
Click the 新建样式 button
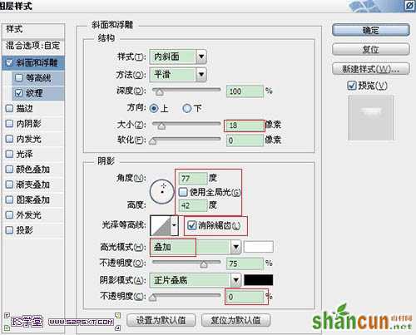(x=371, y=69)
